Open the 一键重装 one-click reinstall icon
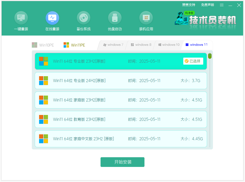The image size is (245, 182). coord(21,18)
